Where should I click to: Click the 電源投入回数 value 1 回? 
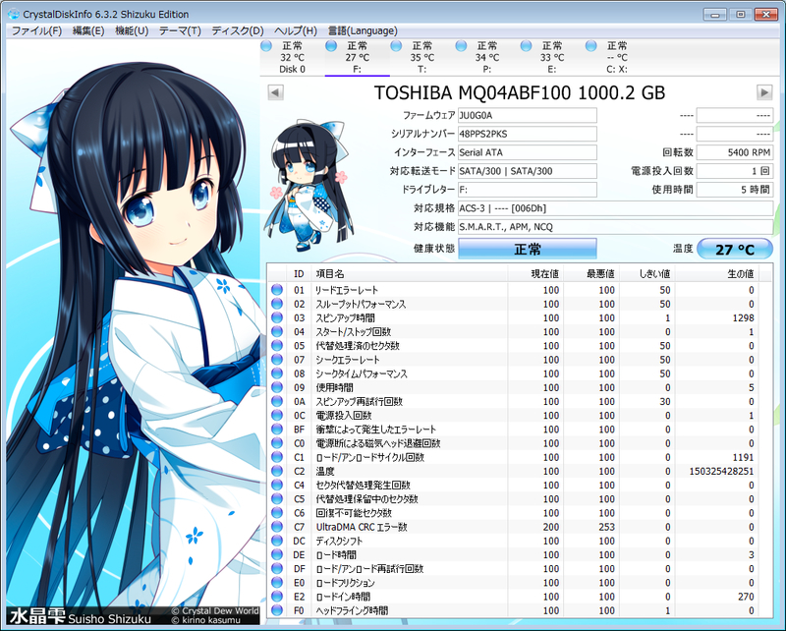click(735, 171)
